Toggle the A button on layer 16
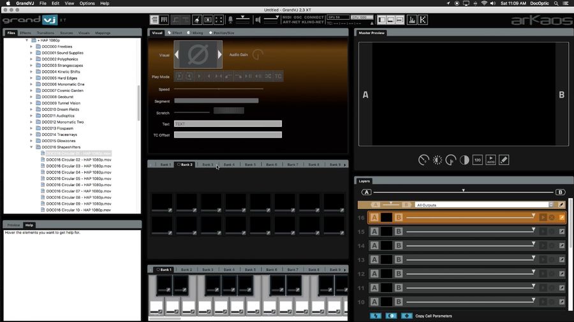Viewport: 574px width, 322px height. pos(374,217)
